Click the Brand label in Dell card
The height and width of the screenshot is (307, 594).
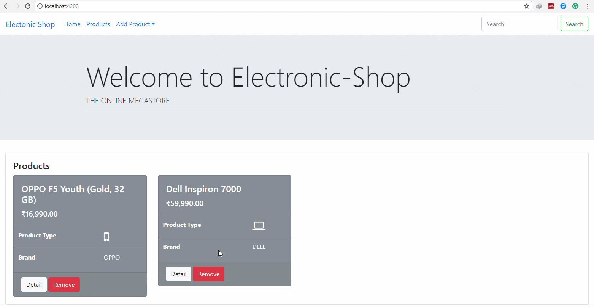pos(172,247)
